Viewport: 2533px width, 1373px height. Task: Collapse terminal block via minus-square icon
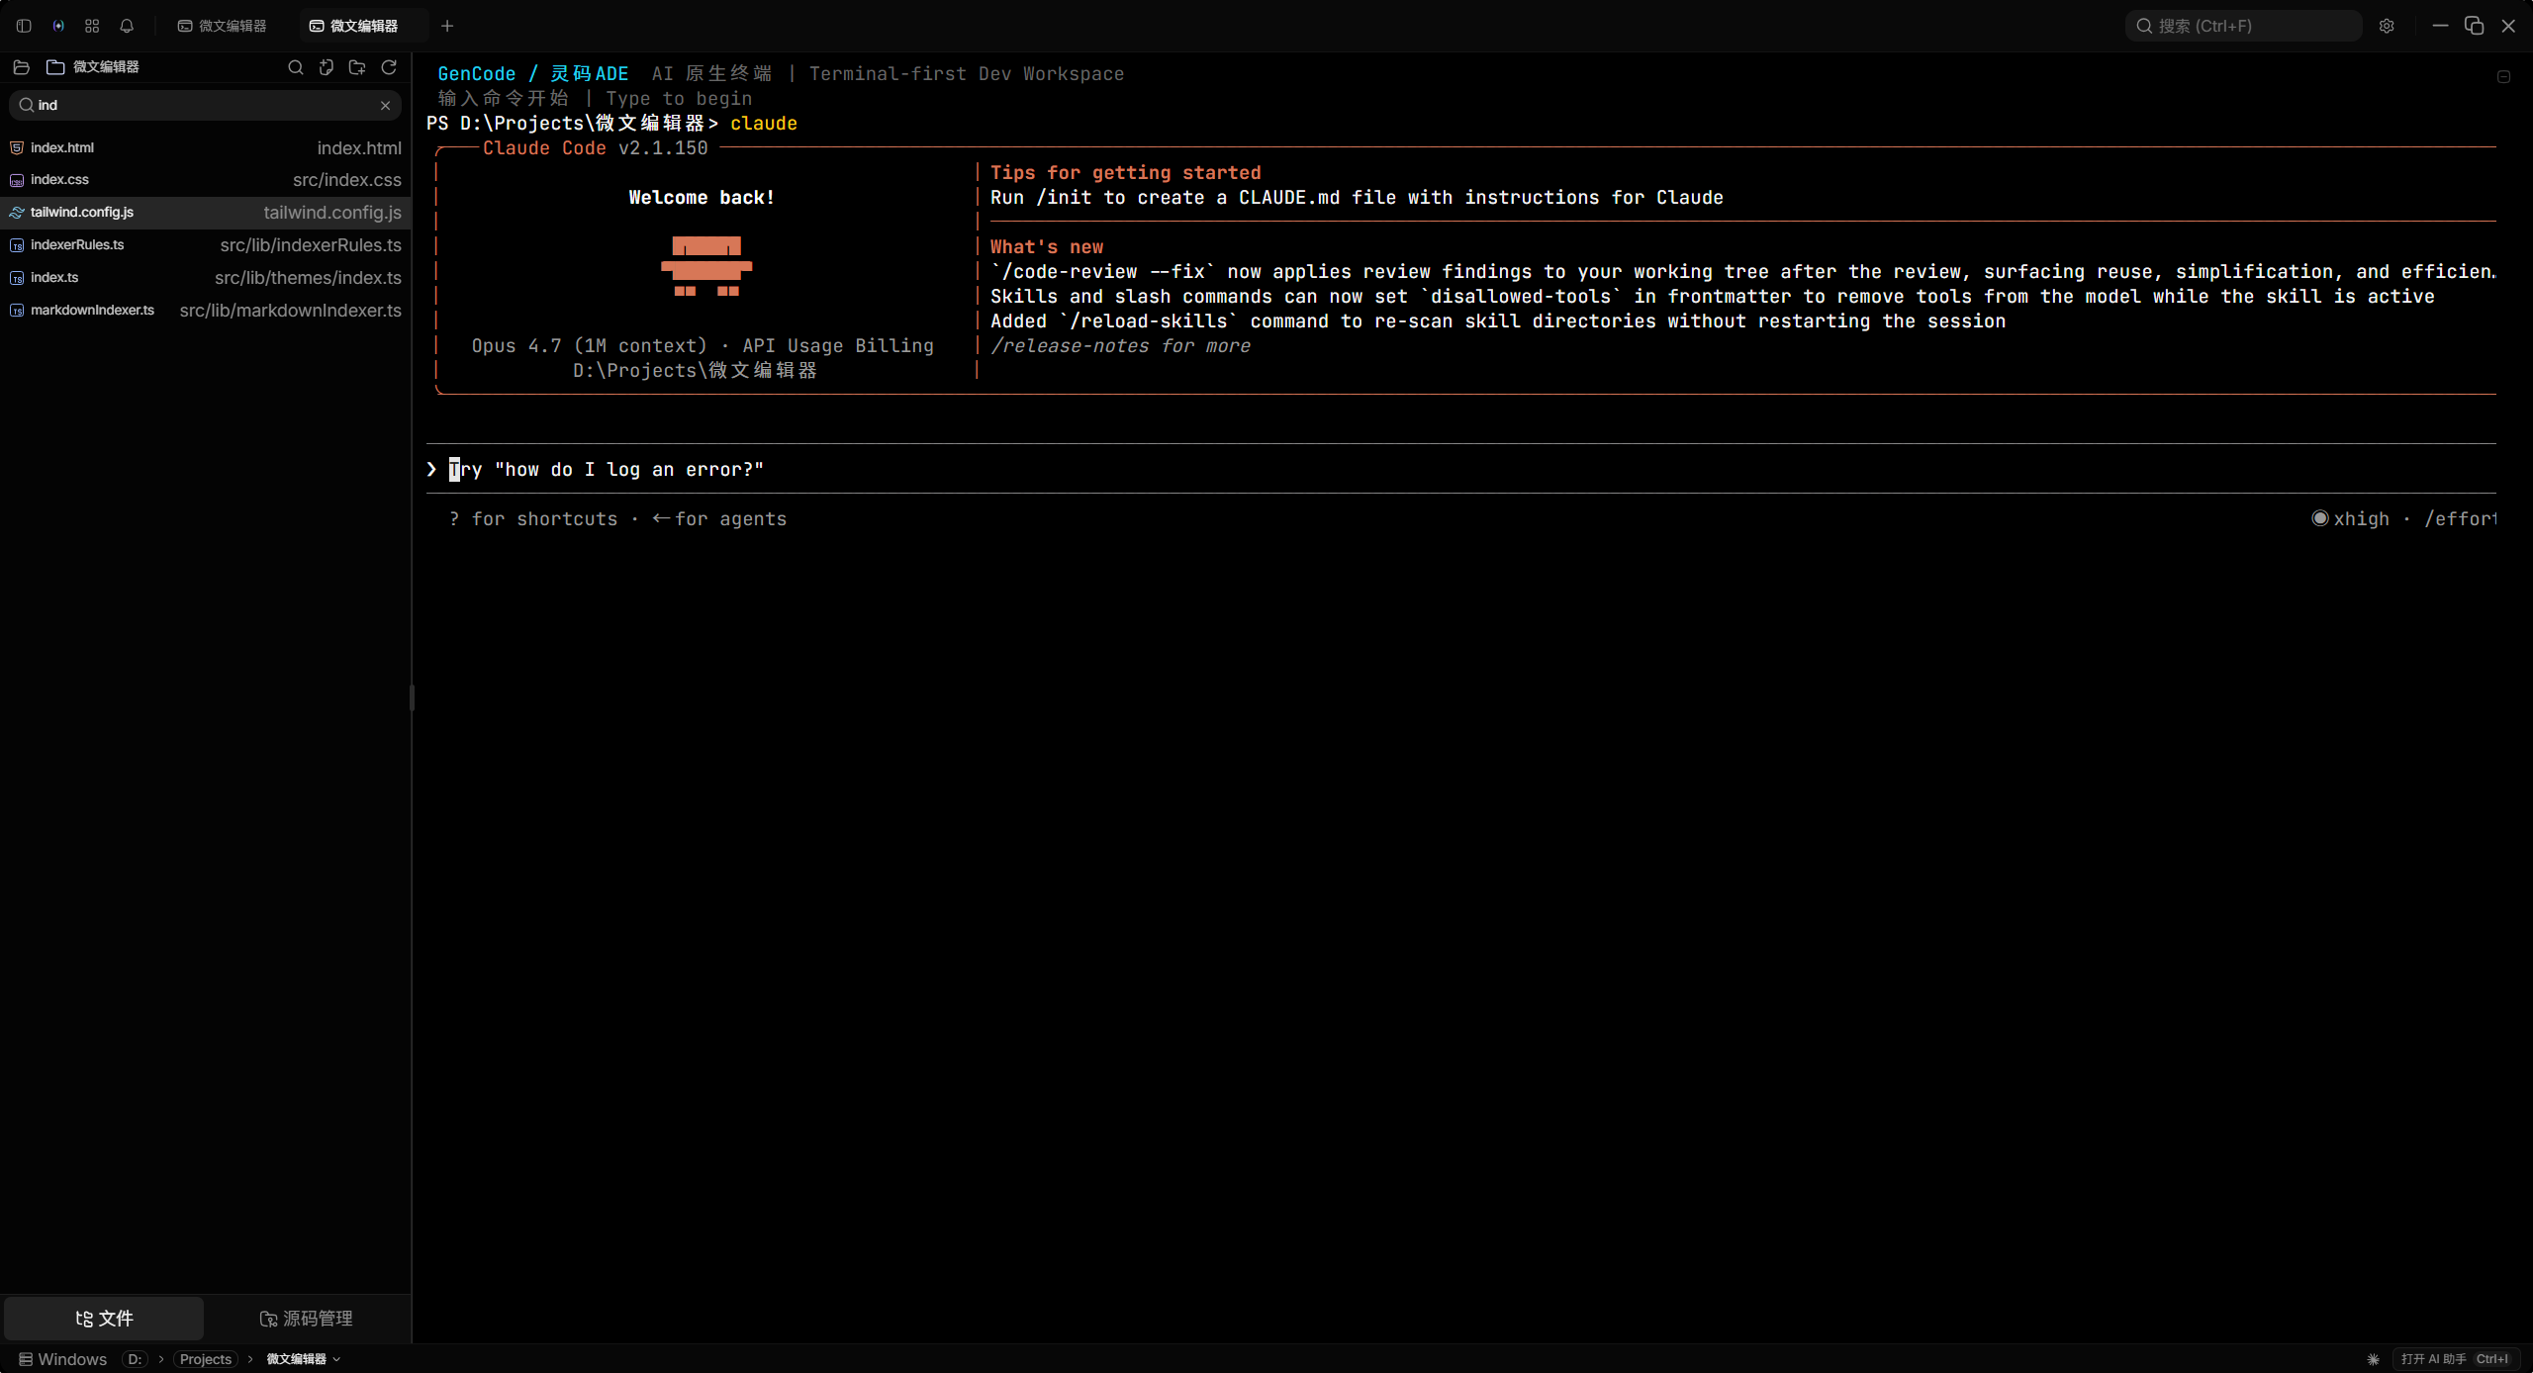tap(2503, 76)
